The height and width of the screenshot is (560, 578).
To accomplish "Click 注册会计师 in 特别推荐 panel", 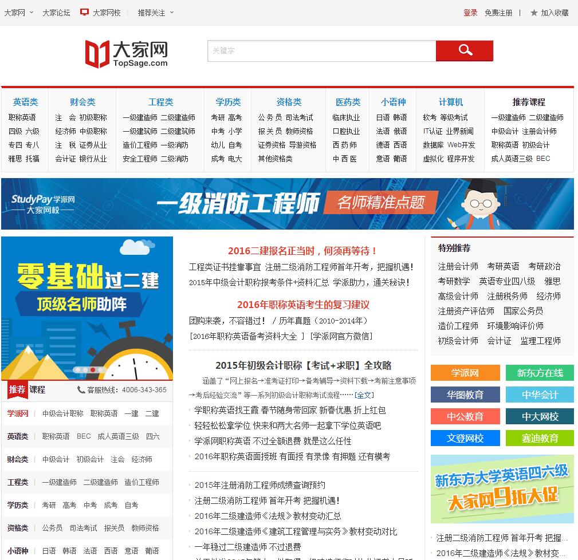I will pyautogui.click(x=458, y=266).
